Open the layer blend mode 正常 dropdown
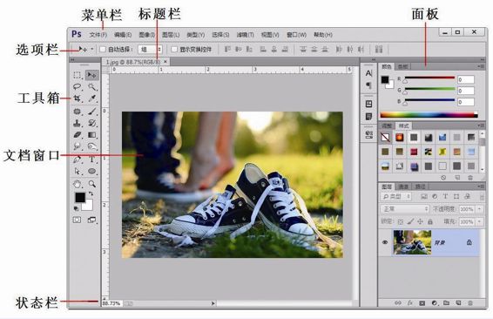The width and height of the screenshot is (493, 319). click(x=405, y=209)
